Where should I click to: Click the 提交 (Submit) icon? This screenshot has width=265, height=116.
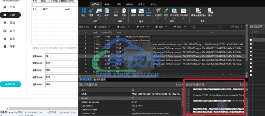pyautogui.click(x=210, y=12)
